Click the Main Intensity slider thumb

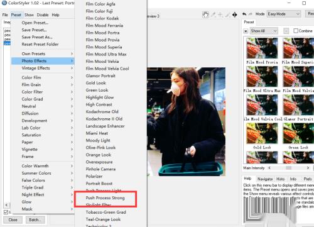pos(288,168)
